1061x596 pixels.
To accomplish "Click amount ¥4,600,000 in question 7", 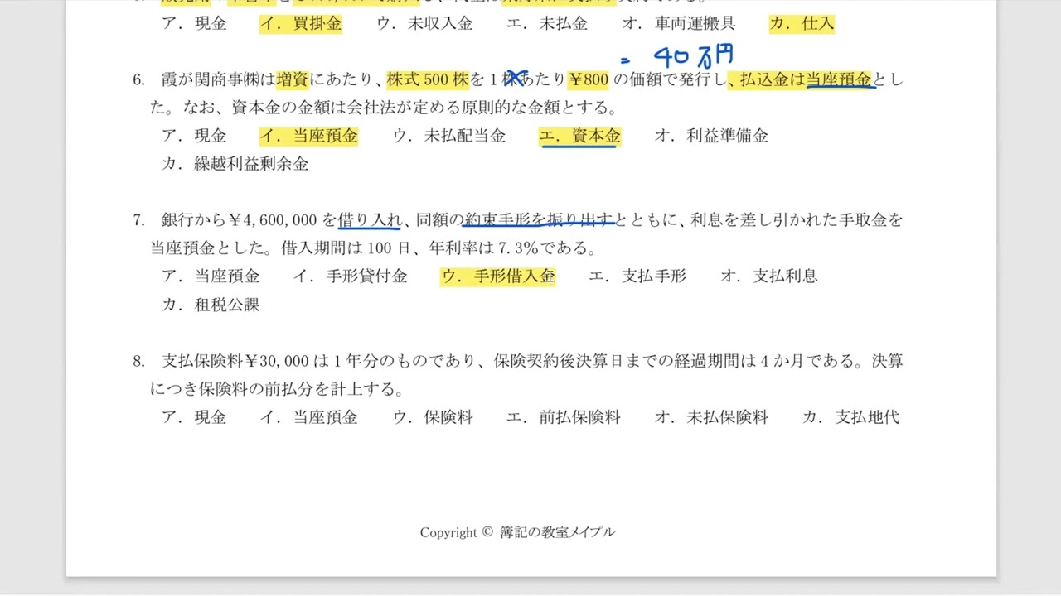I will (274, 220).
